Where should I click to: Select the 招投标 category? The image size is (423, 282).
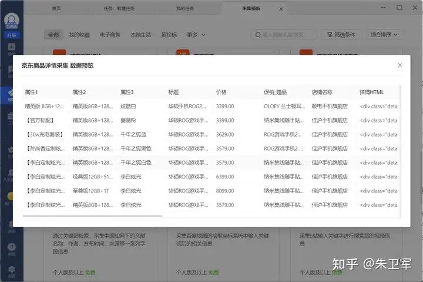pos(169,35)
